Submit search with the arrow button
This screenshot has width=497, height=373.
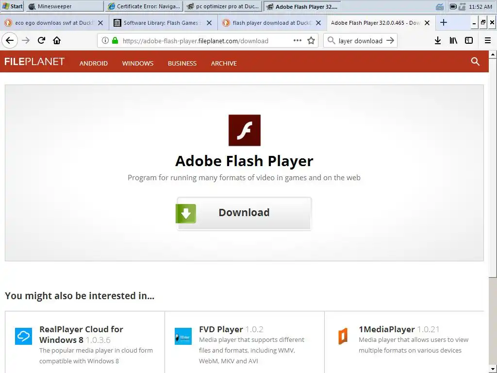coord(391,41)
